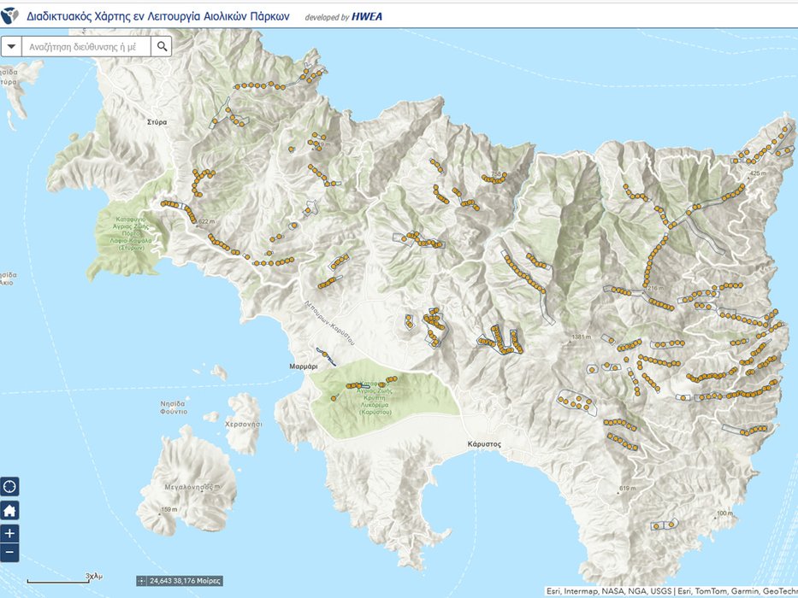Expand the search source dropdown arrow
The height and width of the screenshot is (598, 798).
pyautogui.click(x=11, y=46)
